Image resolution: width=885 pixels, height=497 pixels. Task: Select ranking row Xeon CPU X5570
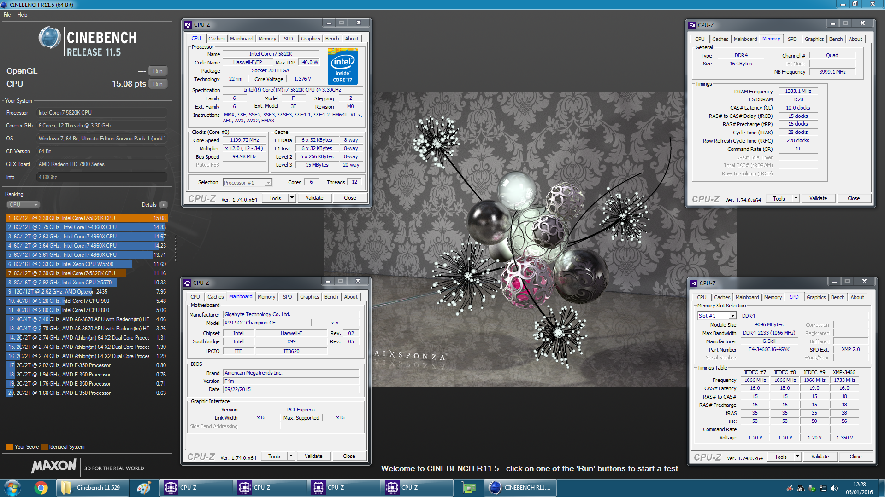coord(87,283)
